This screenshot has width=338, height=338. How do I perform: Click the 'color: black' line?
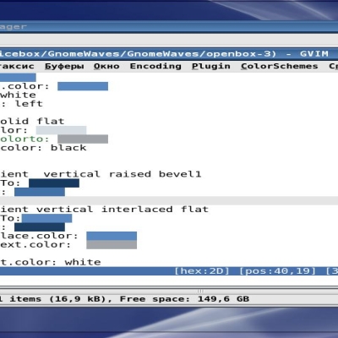[43, 148]
